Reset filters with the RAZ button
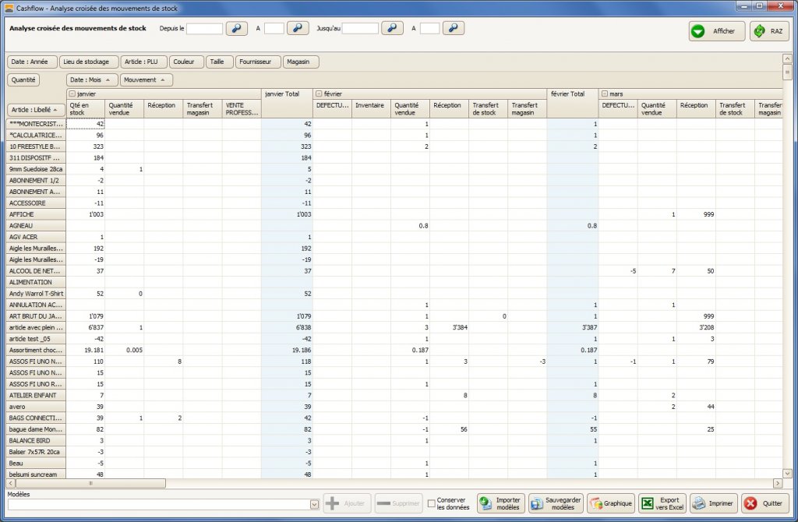The image size is (798, 522). point(764,31)
